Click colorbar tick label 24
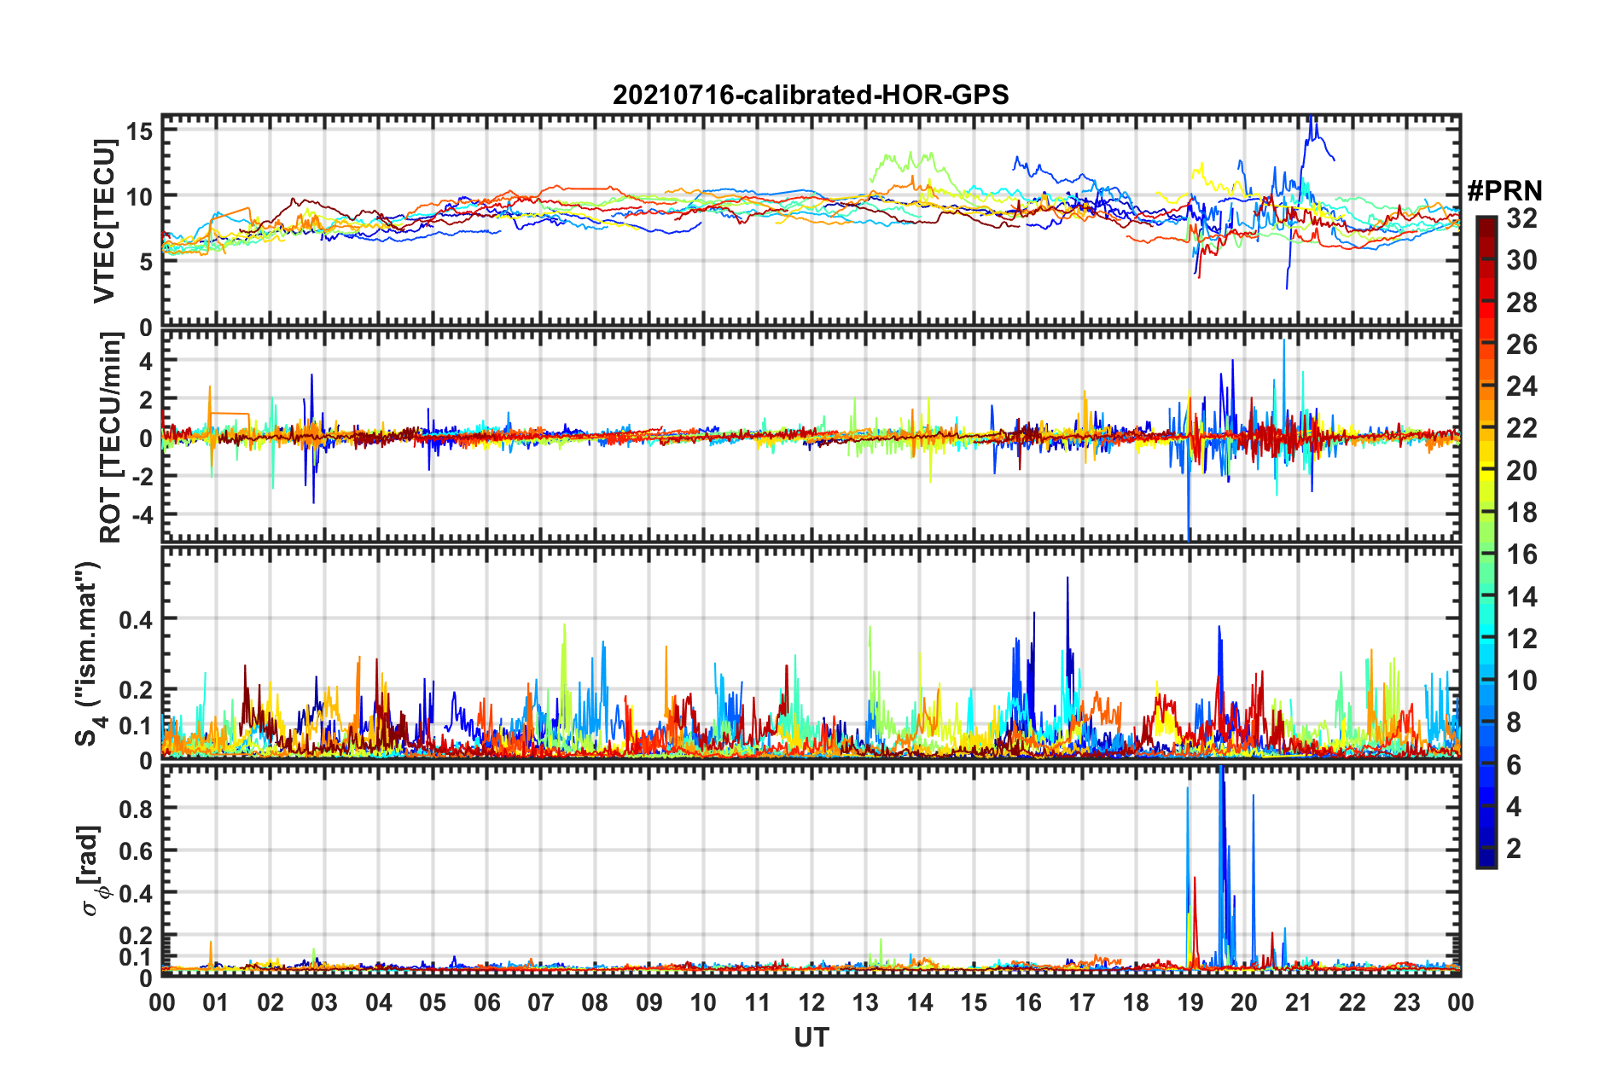 1521,386
